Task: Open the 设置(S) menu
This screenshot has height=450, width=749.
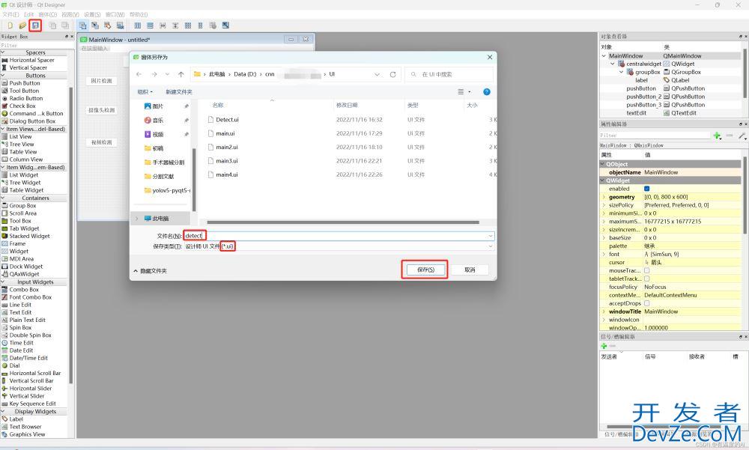Action: tap(92, 14)
